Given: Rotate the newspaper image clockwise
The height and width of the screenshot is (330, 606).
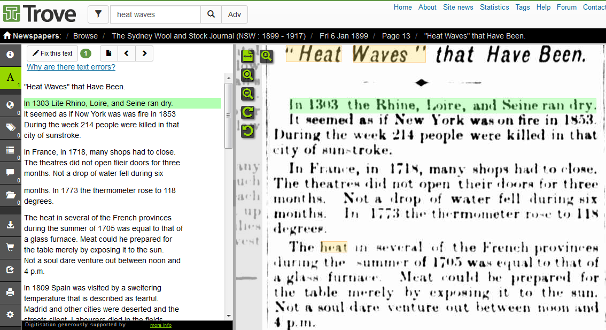Looking at the screenshot, I should (247, 112).
